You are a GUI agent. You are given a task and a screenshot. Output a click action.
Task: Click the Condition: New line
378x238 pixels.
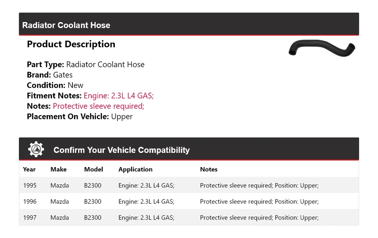55,85
